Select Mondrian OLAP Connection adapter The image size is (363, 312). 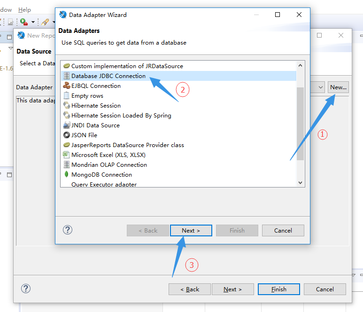tap(179, 164)
